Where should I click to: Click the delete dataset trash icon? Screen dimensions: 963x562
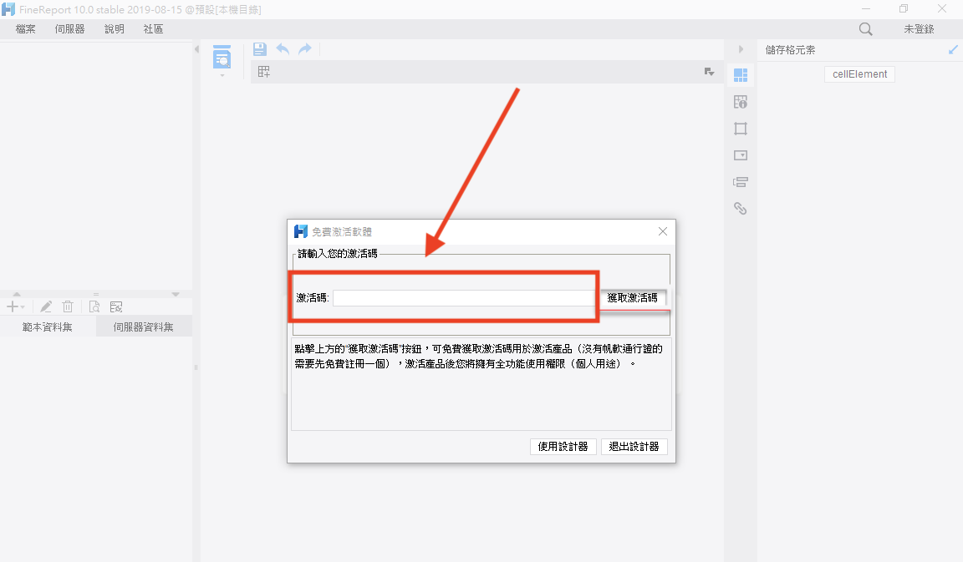(68, 306)
